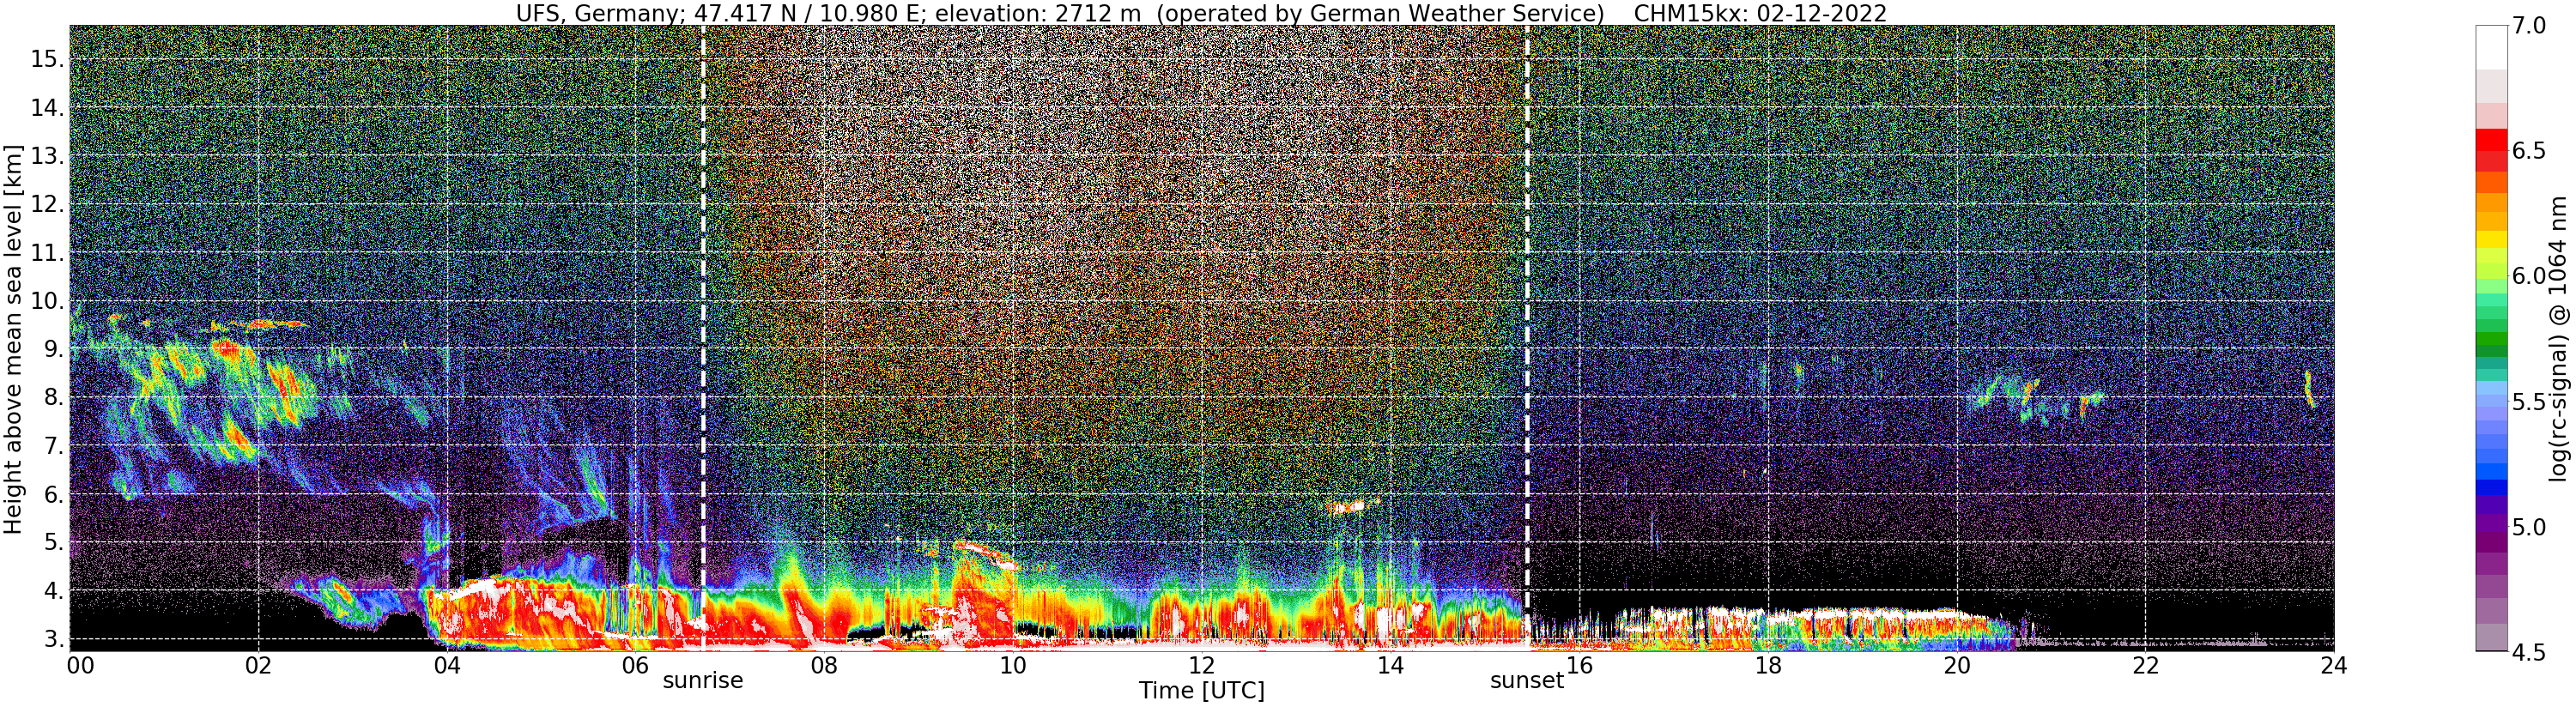Click the plot title starting 'UFS, Germany'
Screen dimensions: 2576x707
click(x=1201, y=13)
